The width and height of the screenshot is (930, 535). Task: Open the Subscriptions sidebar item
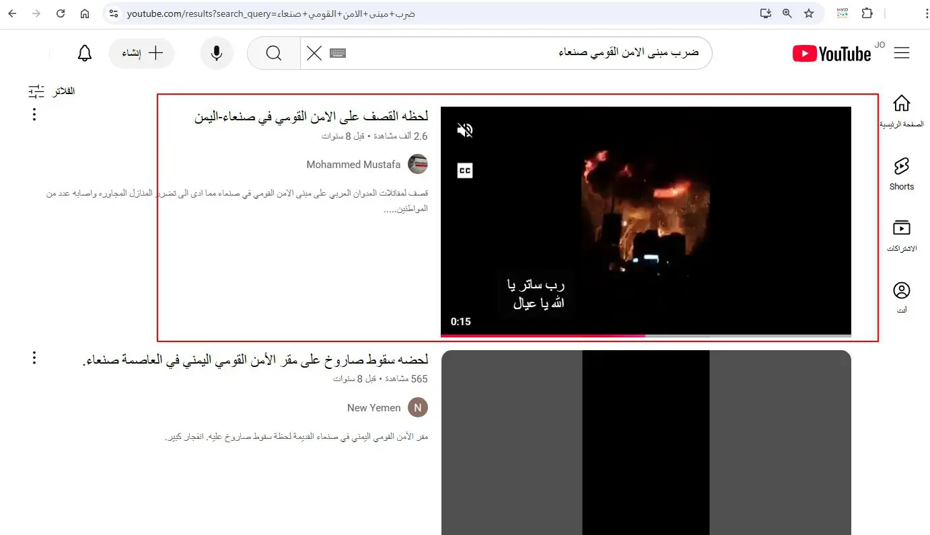click(902, 235)
